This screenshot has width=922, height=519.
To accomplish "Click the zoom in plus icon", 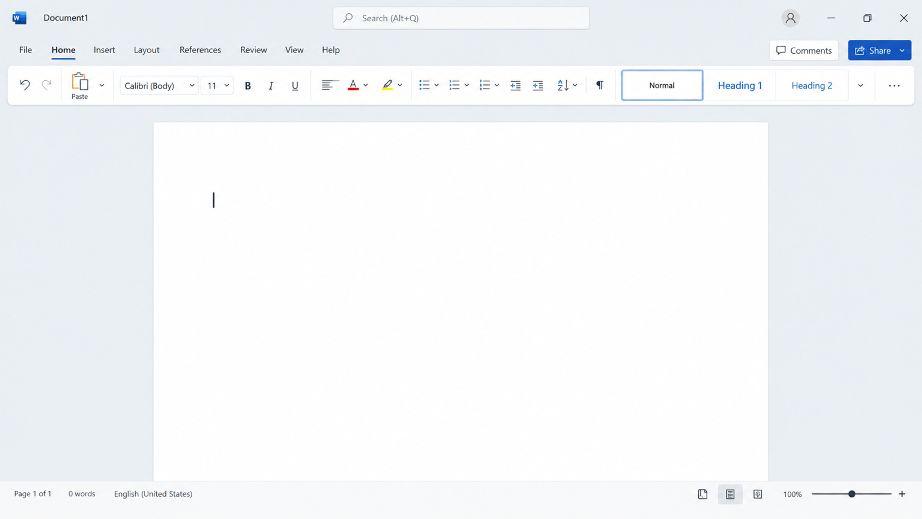I will (x=902, y=494).
